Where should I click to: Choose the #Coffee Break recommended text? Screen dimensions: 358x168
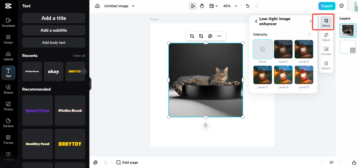(70, 111)
